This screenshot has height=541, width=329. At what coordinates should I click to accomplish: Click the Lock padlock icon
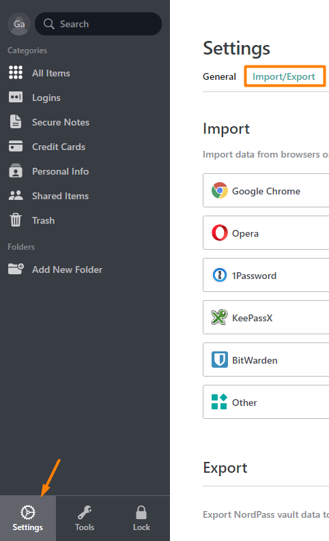(x=141, y=512)
